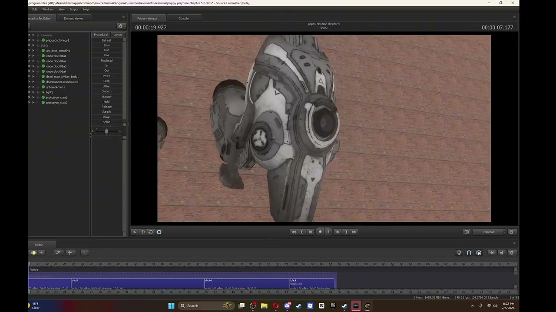Apply the Jitter procedural preset
This screenshot has height=312, width=556.
[x=106, y=86]
